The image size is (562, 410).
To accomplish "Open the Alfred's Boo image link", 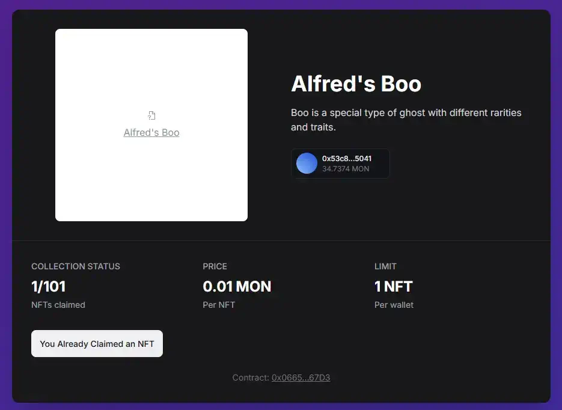I will [151, 132].
